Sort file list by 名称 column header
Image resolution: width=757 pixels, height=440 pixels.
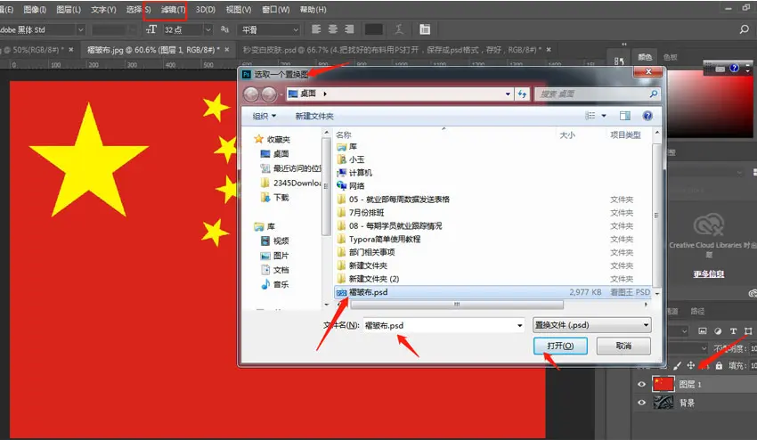tap(344, 134)
